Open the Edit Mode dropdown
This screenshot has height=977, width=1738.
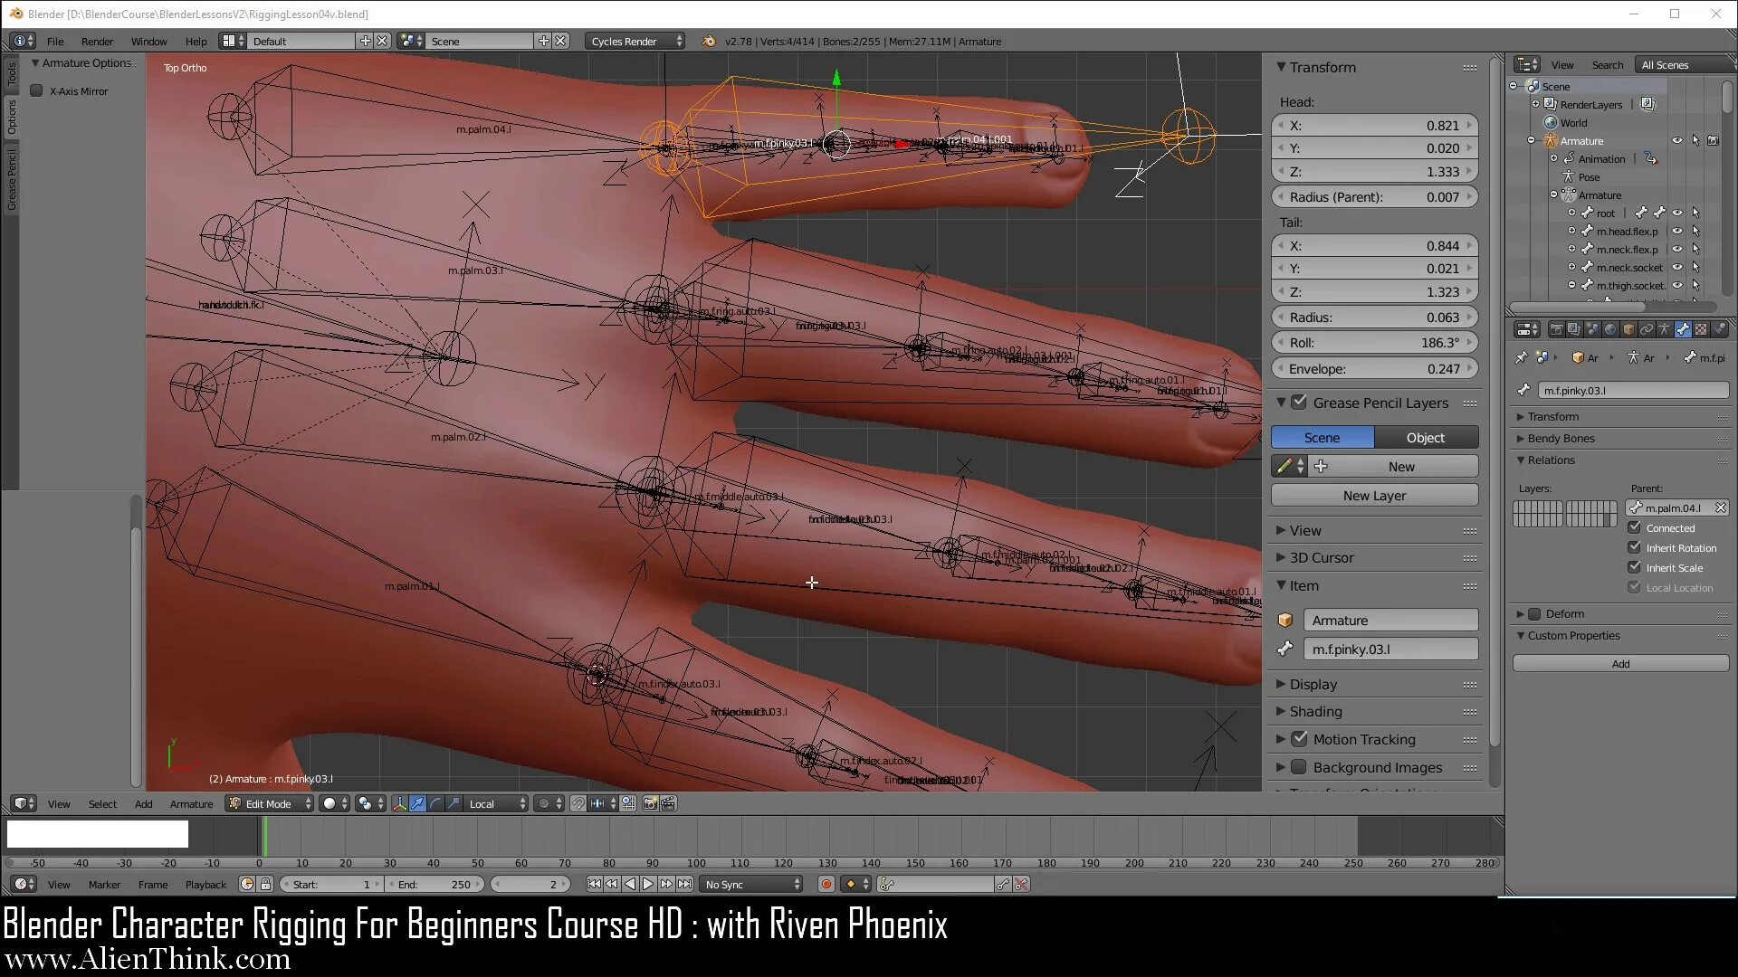pos(270,803)
